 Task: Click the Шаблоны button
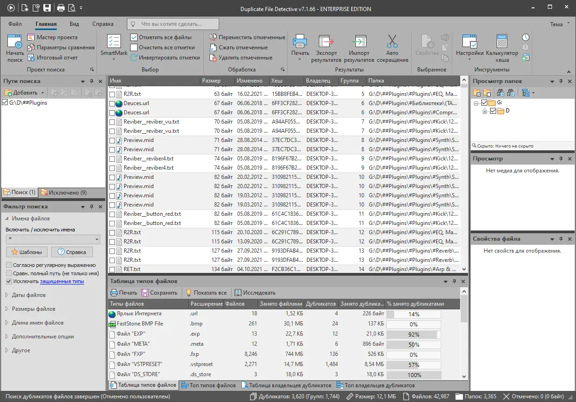[x=27, y=252]
